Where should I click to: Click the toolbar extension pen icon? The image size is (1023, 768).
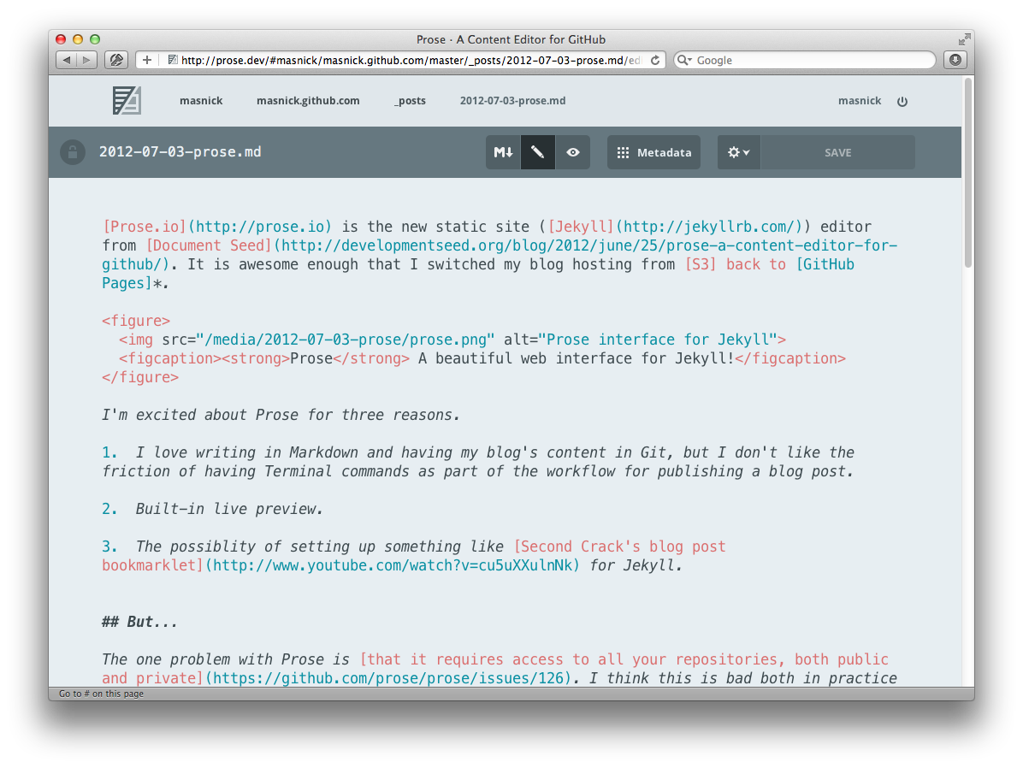coord(116,60)
